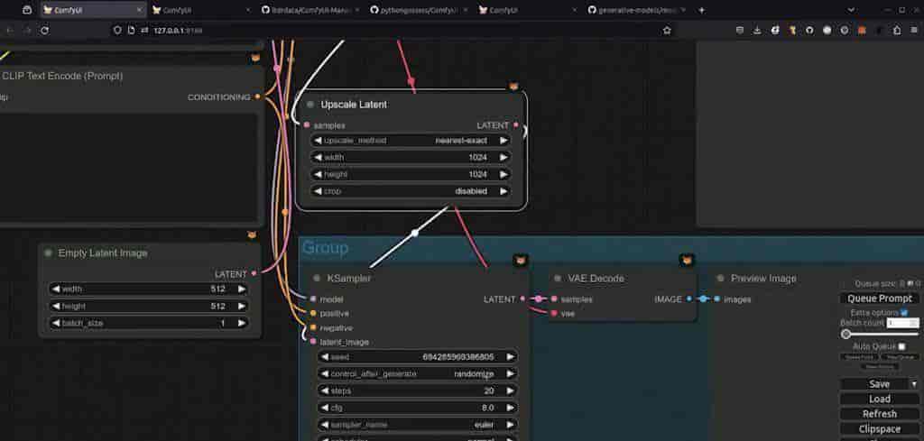The image size is (924, 441).
Task: Click the Group title label
Action: (325, 248)
